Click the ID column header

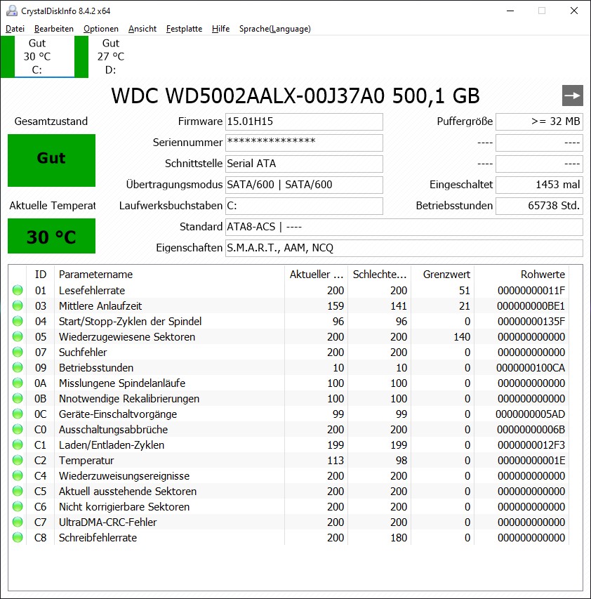pos(41,275)
